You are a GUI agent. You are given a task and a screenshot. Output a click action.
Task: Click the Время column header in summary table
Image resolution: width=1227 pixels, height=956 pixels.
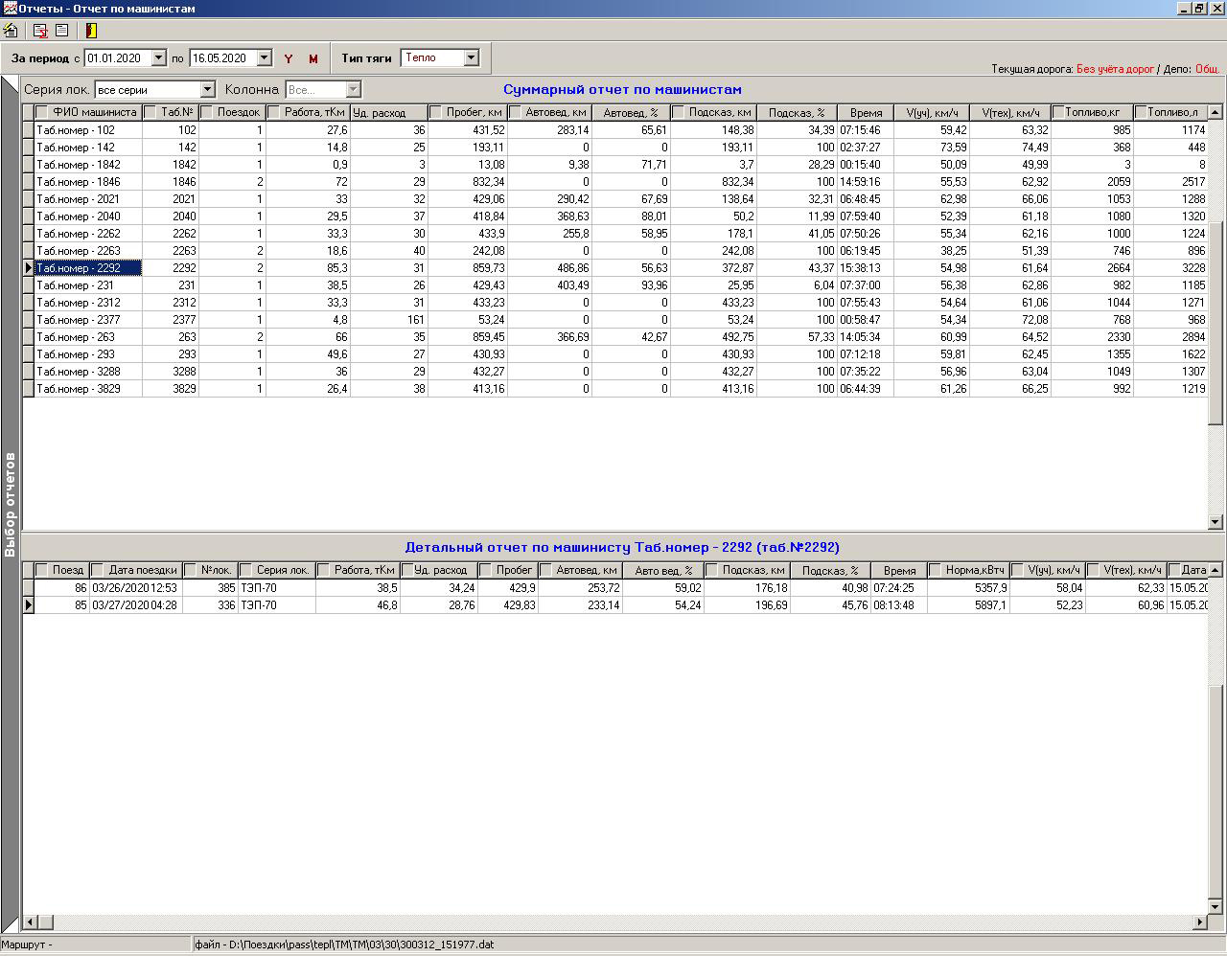pos(866,113)
